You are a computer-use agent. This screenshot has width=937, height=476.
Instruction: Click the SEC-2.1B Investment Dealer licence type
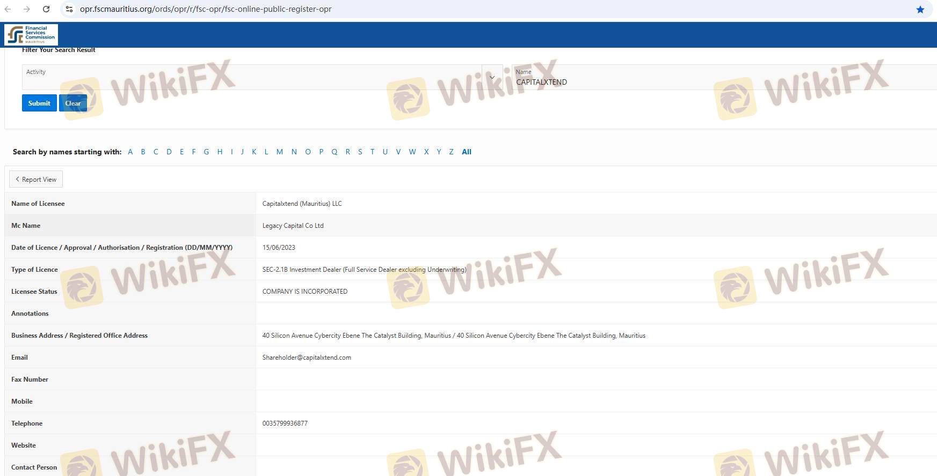pyautogui.click(x=364, y=270)
